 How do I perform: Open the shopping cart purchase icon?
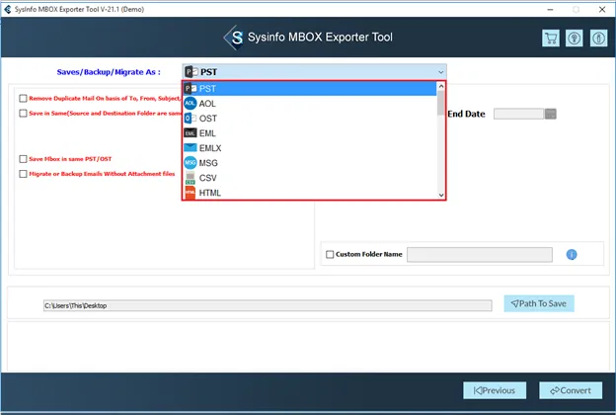pos(551,39)
